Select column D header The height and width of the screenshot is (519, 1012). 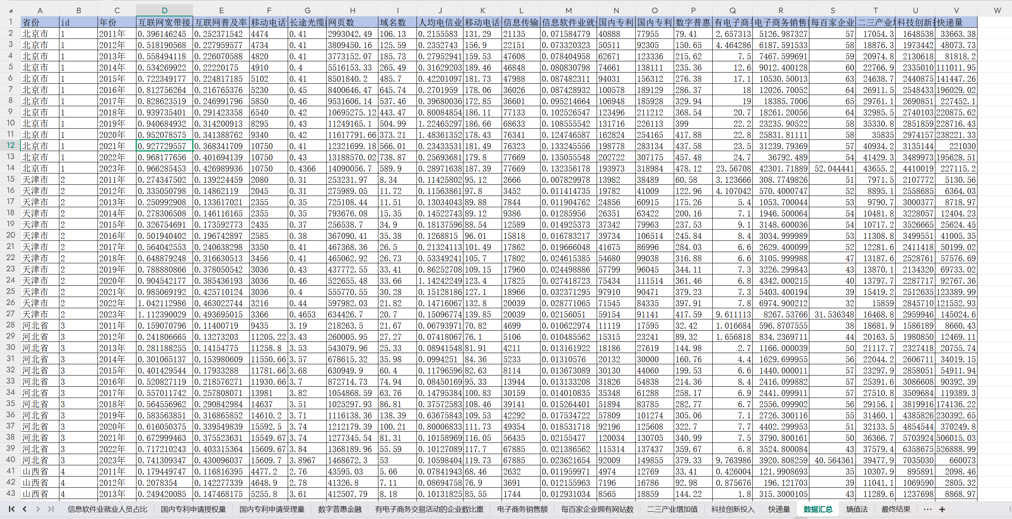pyautogui.click(x=165, y=10)
